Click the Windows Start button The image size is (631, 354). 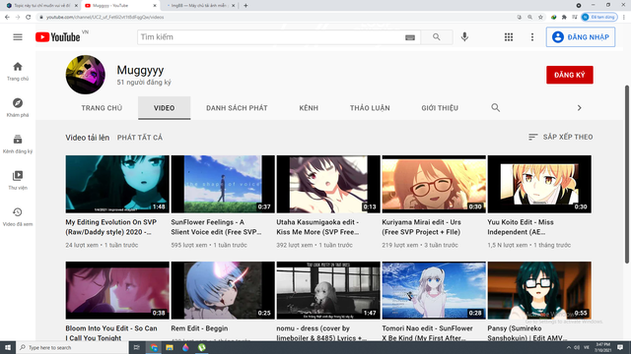pyautogui.click(x=8, y=347)
